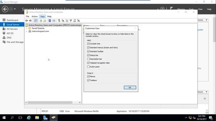Select the Saved Queries tree item
This screenshot has height=121, width=216.
pos(38,28)
